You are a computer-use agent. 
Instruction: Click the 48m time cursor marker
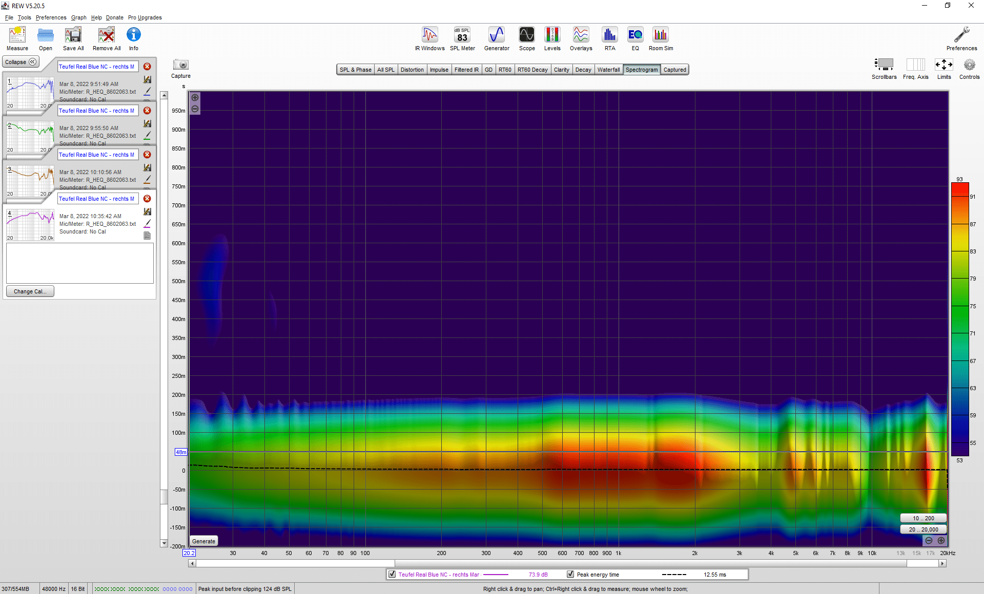181,452
